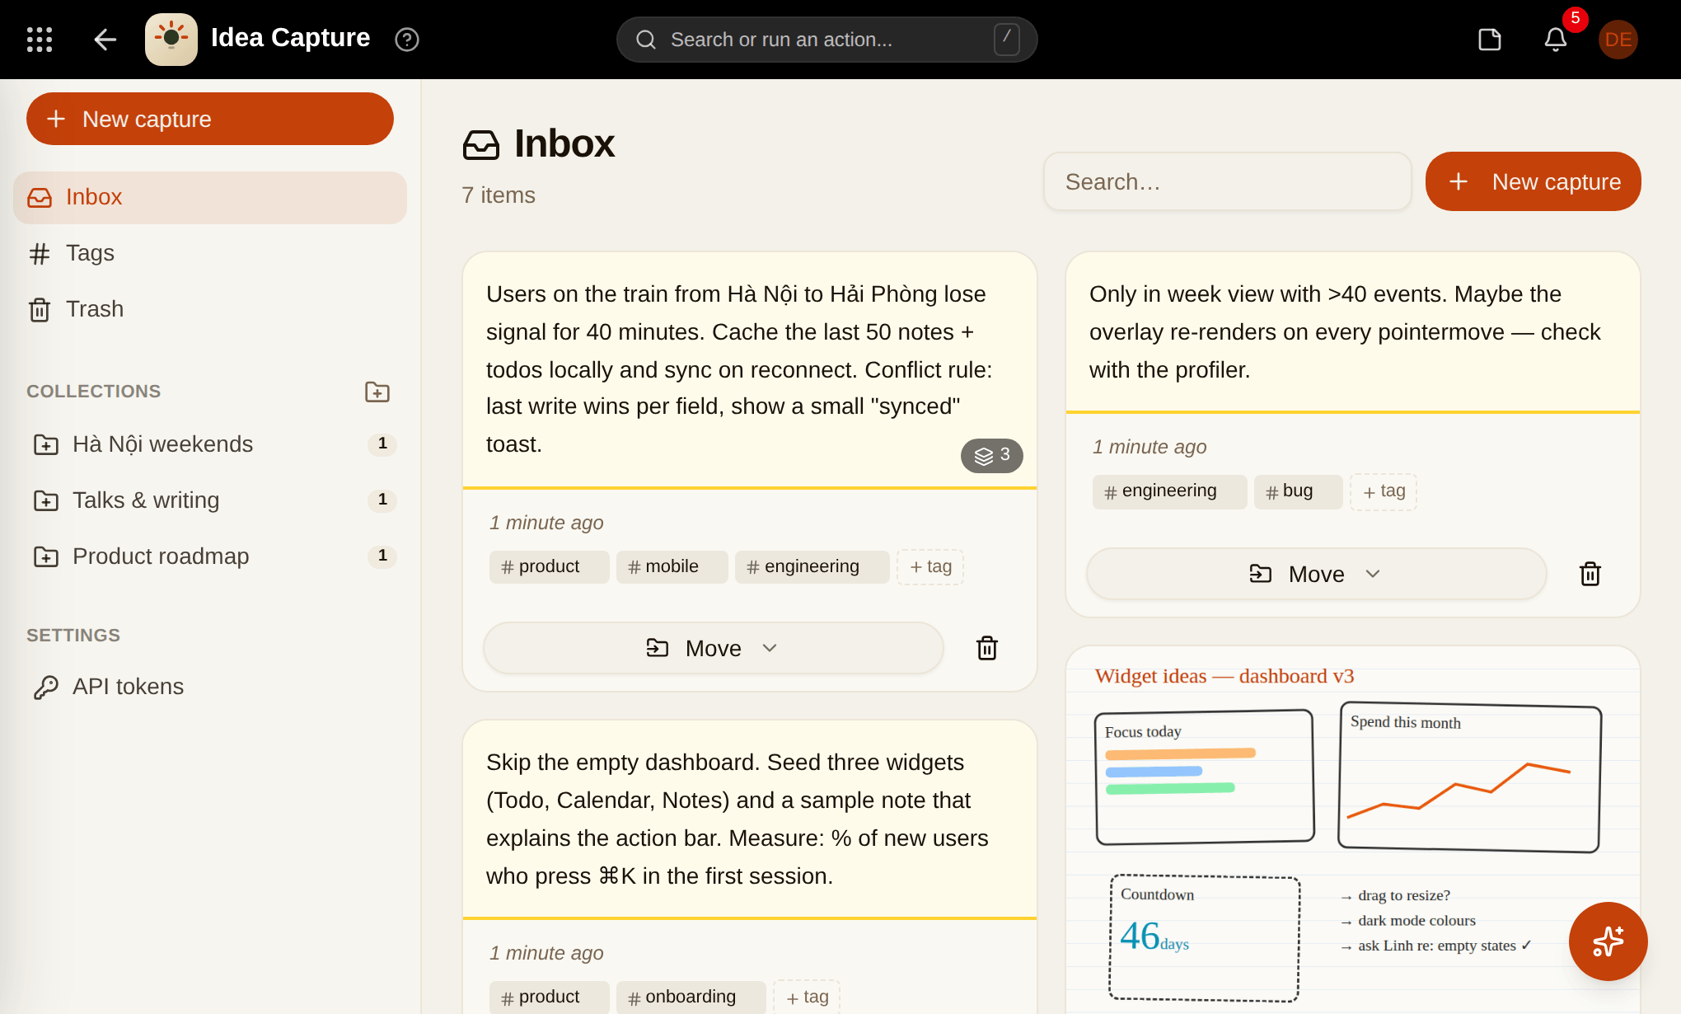Click sidebar New capture button
The image size is (1681, 1014).
210,119
